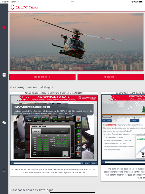Expand the hamburger menu in sidebar
Viewport: 145px width, 194px height.
tap(4, 170)
